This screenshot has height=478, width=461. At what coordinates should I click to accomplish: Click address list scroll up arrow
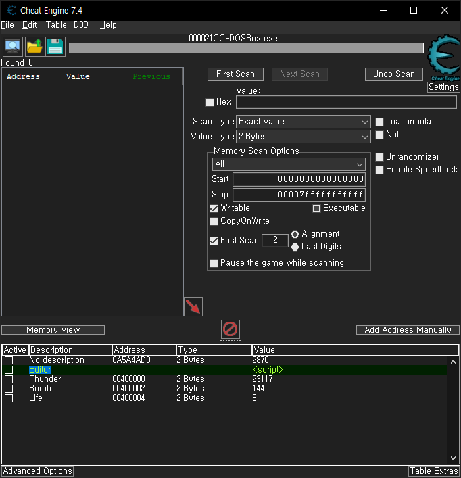coord(453,362)
